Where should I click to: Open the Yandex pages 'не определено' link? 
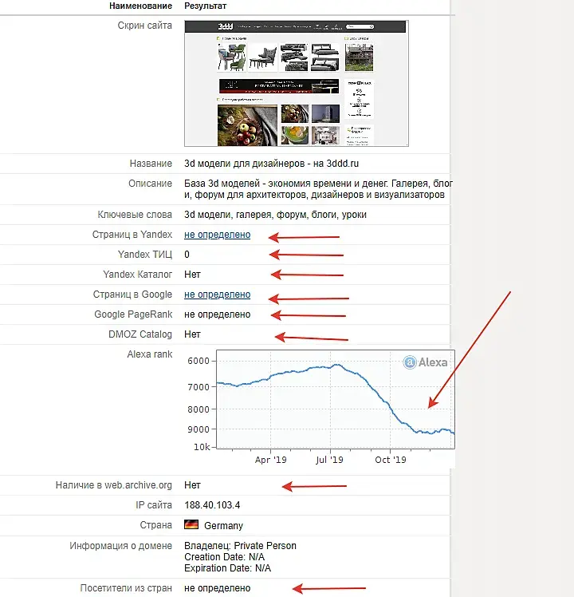217,235
